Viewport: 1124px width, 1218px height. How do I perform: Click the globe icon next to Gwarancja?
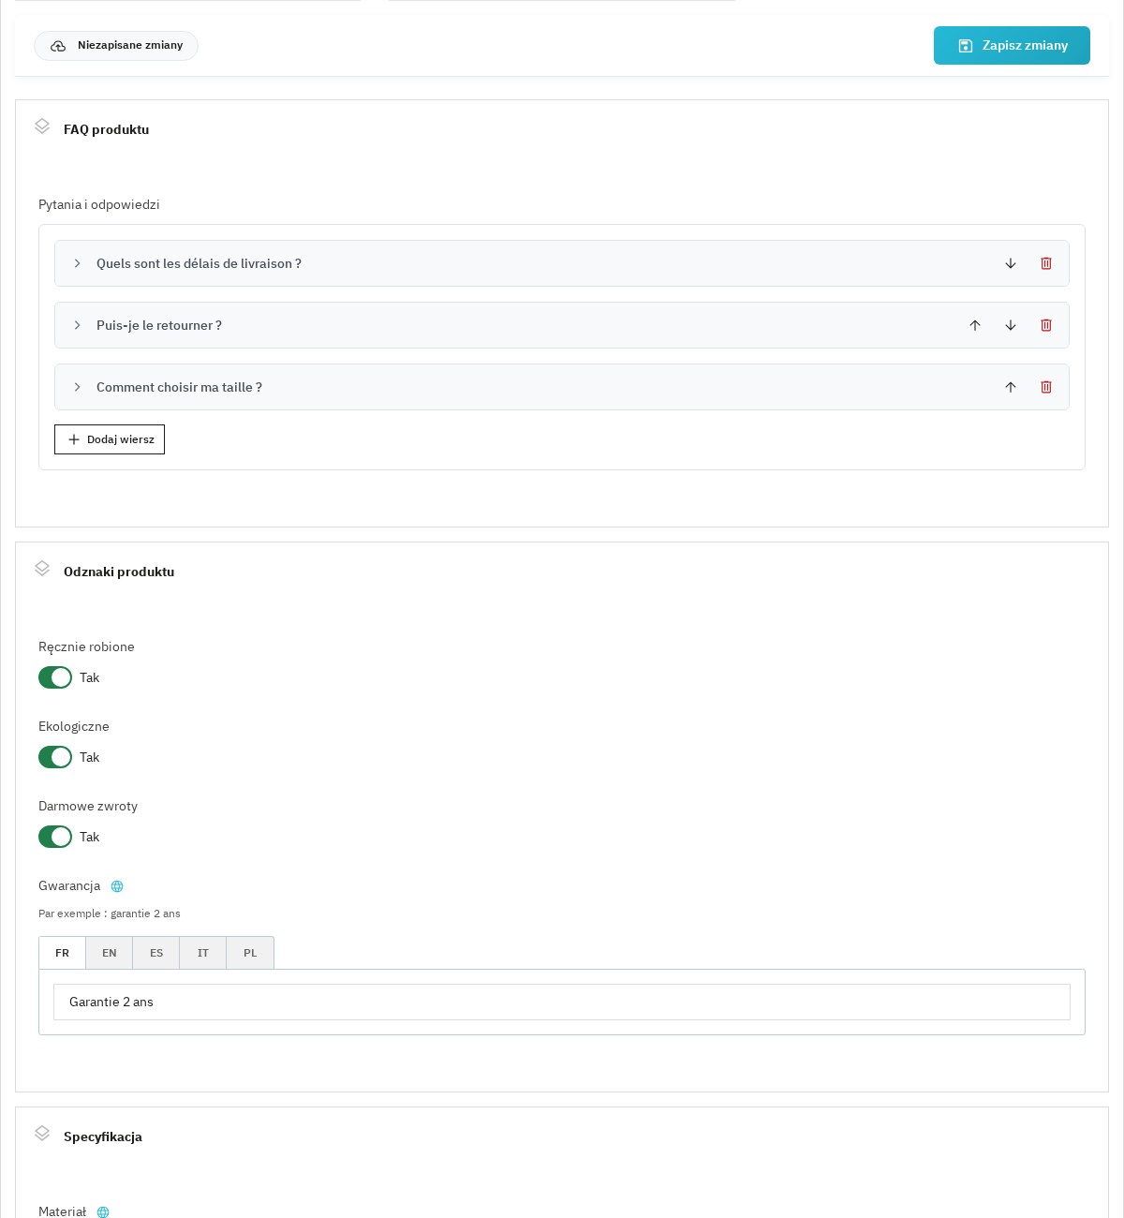117,886
